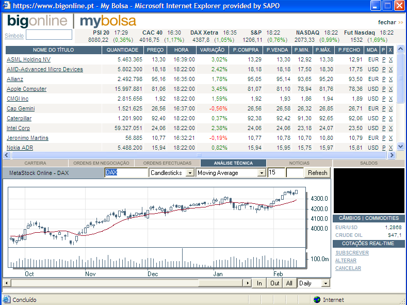Click the X icon in the ASML Holding row
This screenshot has height=305, width=407.
coord(390,59)
